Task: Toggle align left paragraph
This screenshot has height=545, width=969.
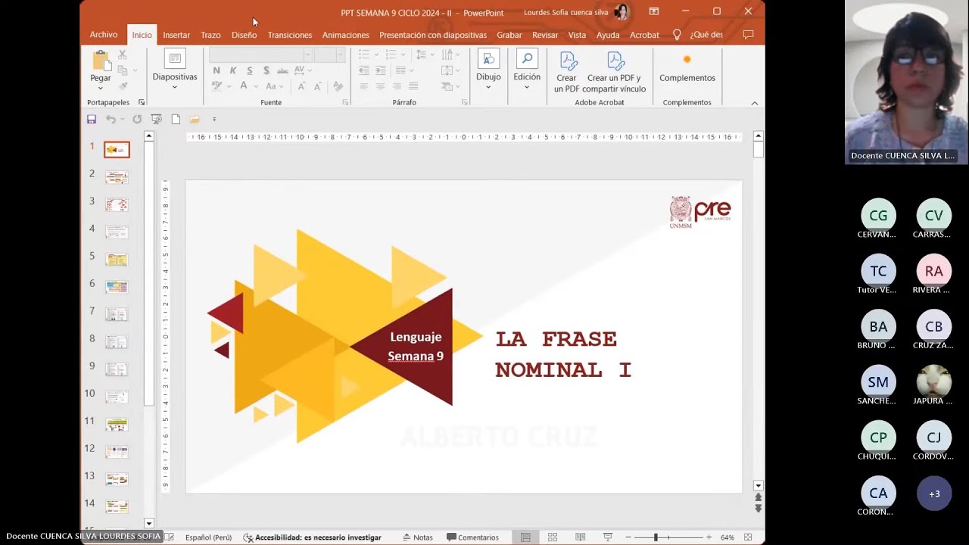Action: (x=363, y=86)
